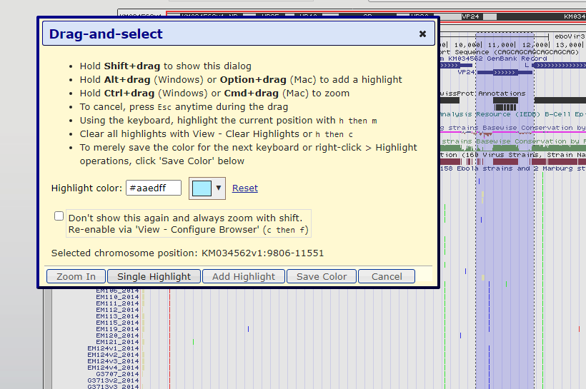Close the Drag-and-select dialog with the X
This screenshot has width=586, height=389.
422,34
